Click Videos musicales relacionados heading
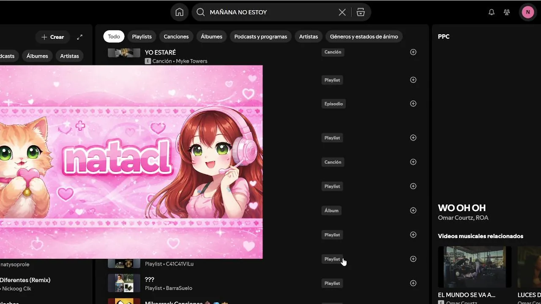541x304 pixels. [x=481, y=236]
